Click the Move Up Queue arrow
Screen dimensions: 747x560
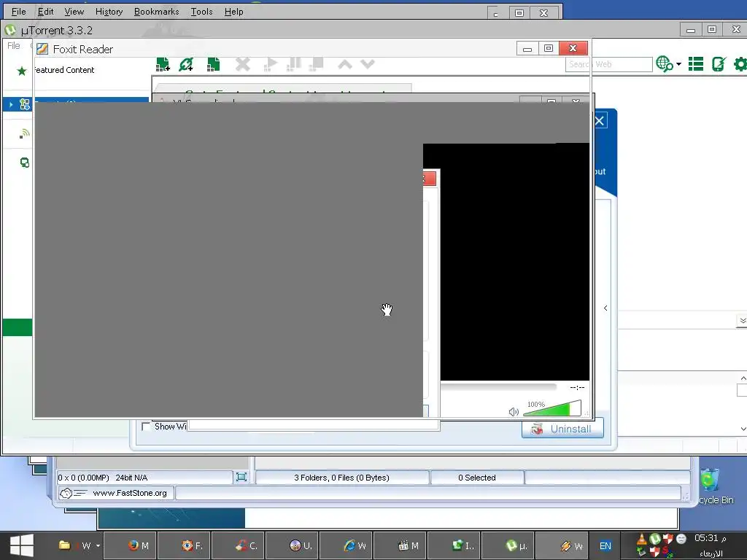[345, 64]
